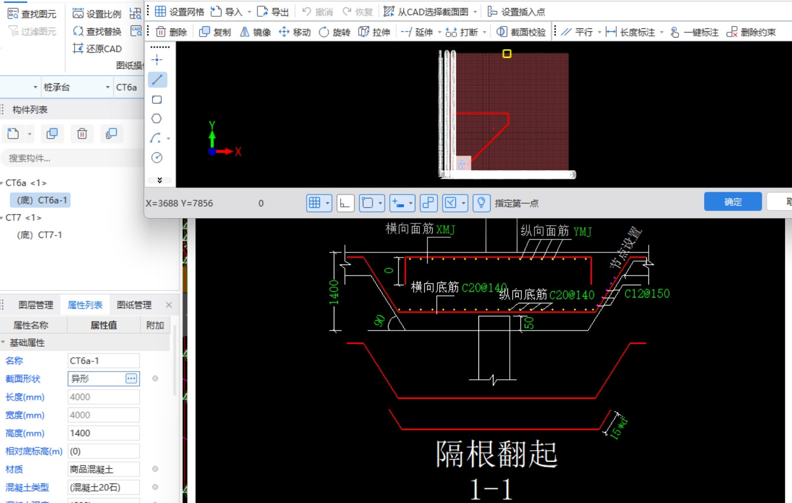Select the polygon hexagon drawing tool
792x503 pixels.
tap(157, 119)
